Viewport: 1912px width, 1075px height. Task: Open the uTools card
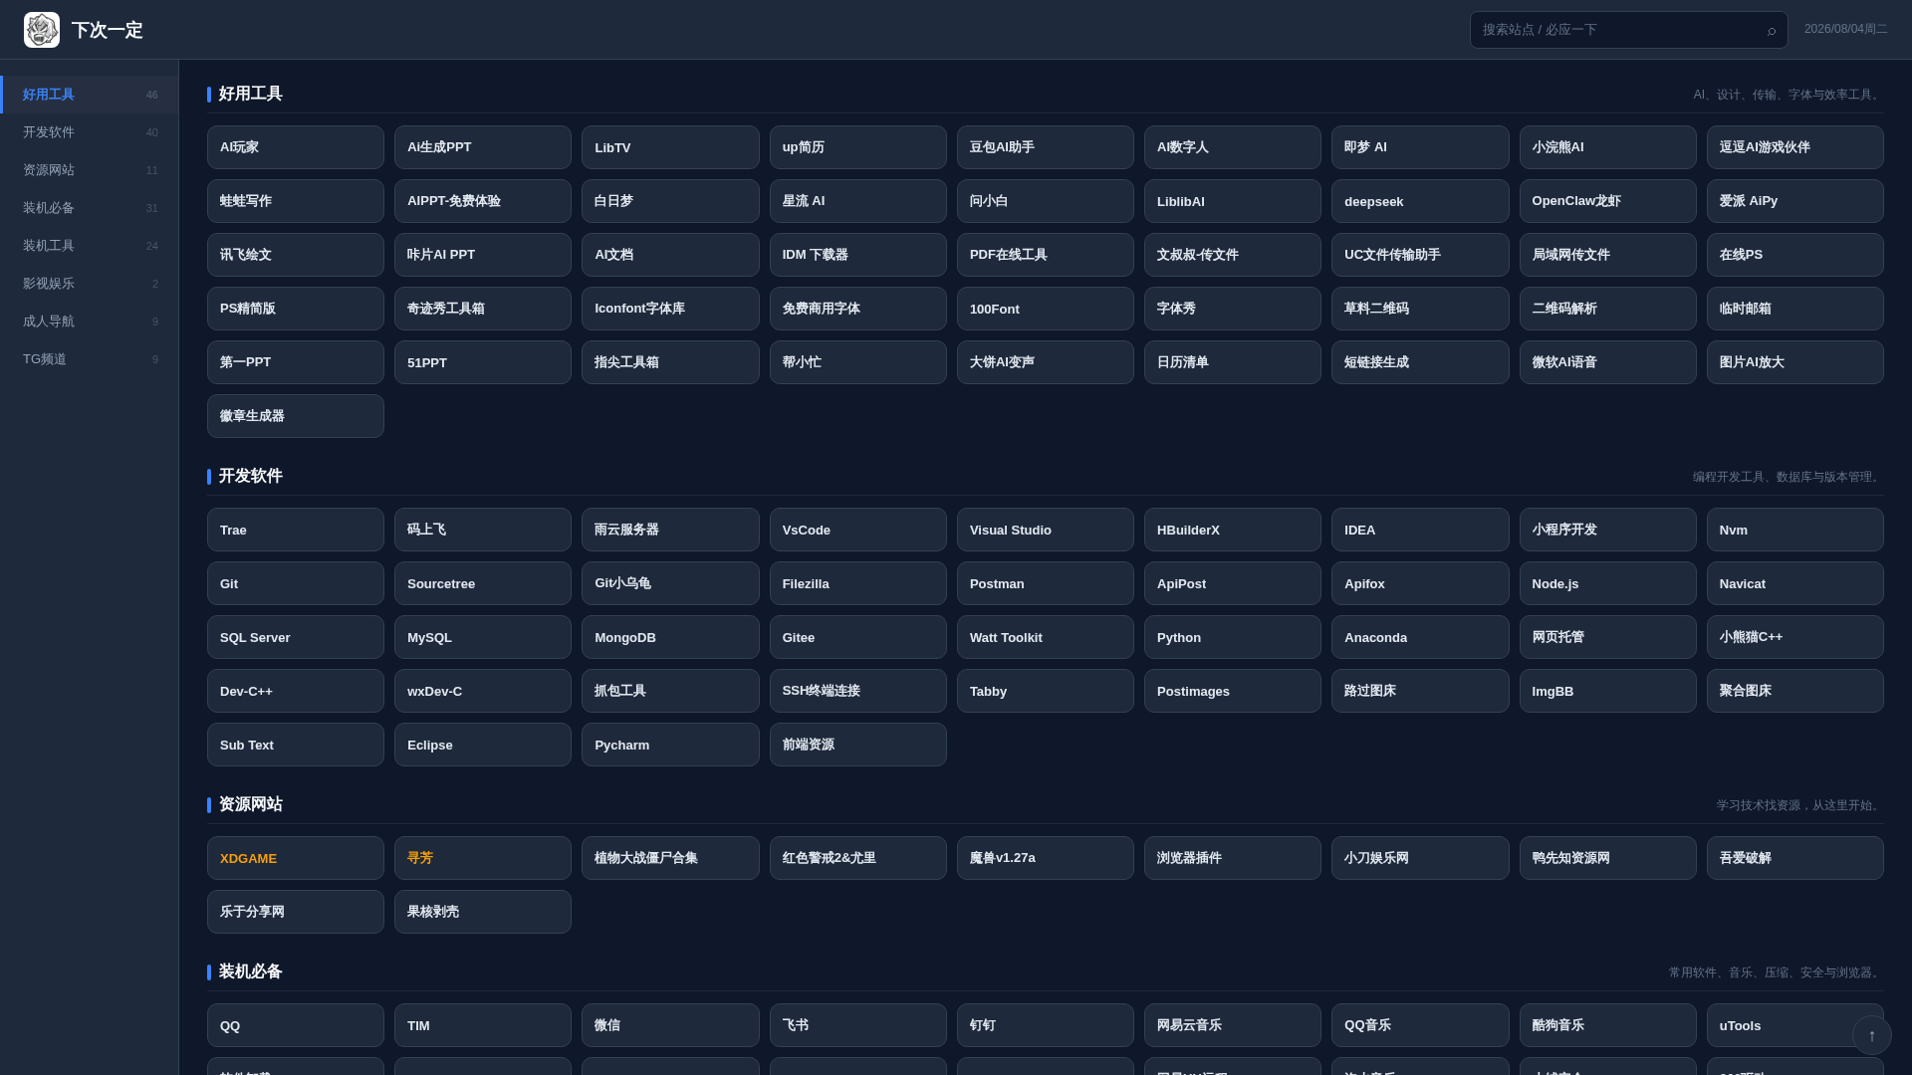click(x=1795, y=1025)
